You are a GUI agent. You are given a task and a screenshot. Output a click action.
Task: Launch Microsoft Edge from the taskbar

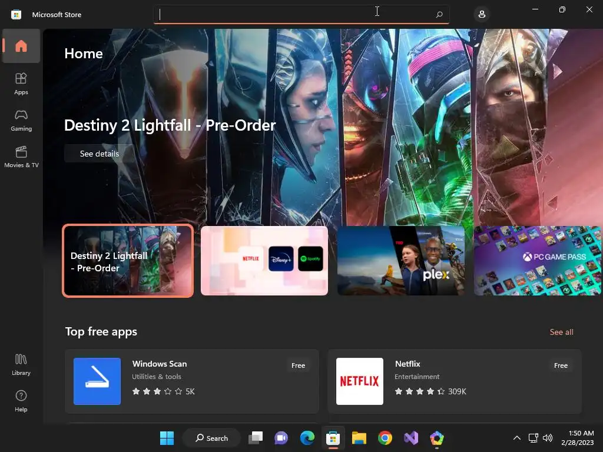point(307,438)
